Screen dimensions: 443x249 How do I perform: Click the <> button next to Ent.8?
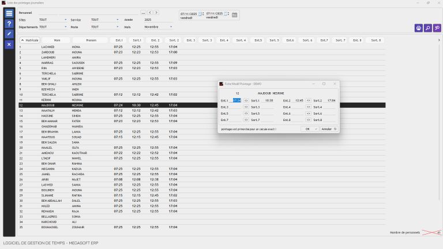pyautogui.click(x=308, y=120)
